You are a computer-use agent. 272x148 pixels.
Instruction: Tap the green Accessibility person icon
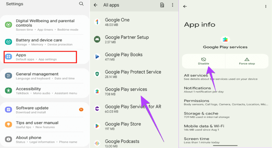point(8,91)
